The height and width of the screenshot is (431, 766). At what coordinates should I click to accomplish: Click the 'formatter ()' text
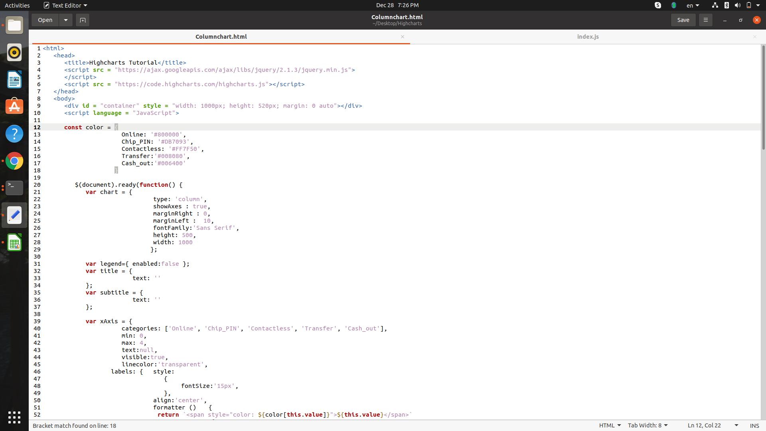click(174, 407)
